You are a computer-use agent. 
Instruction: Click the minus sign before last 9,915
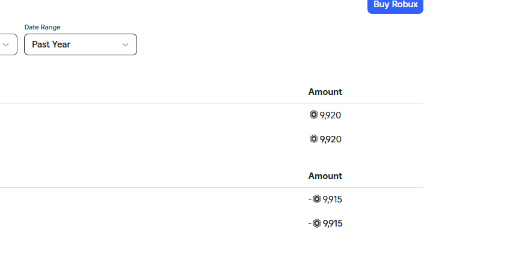click(x=310, y=224)
